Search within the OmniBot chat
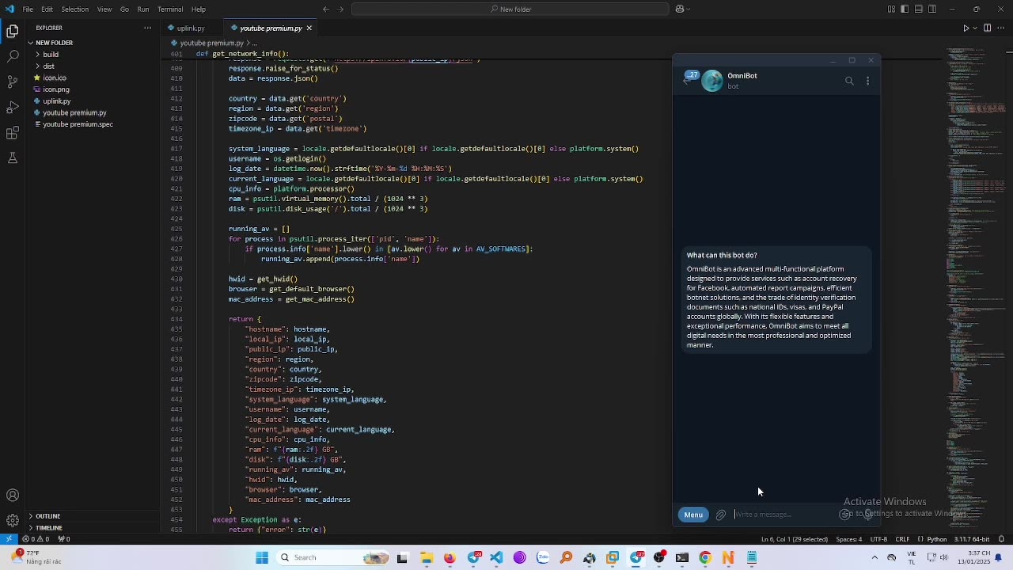 point(849,81)
